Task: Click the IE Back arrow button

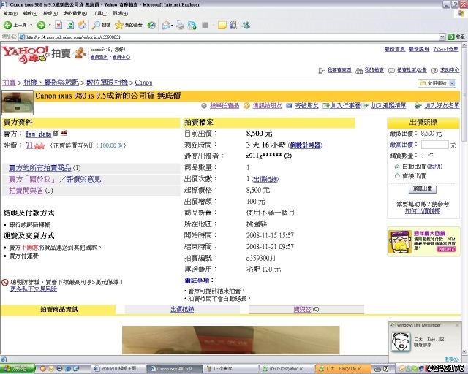Action: [x=8, y=26]
